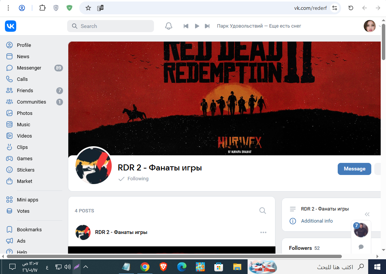Click the Messenger unread badge 89
This screenshot has height=274, width=386.
tap(58, 68)
